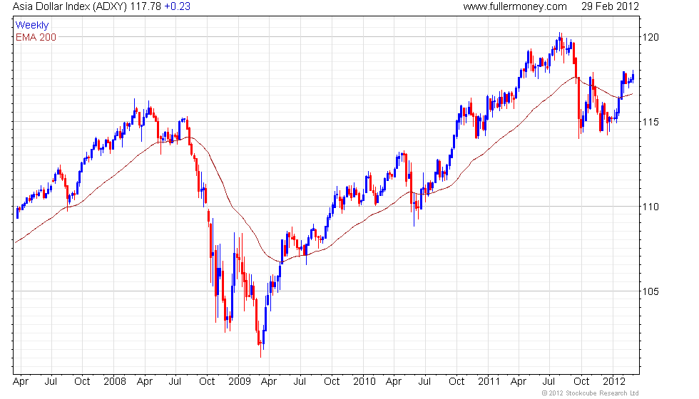Click the 110 price axis label
This screenshot has width=699, height=399.
coord(650,207)
